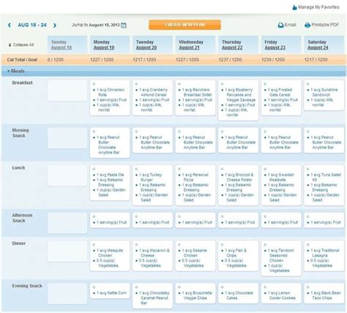The image size is (347, 313).
Task: Add item to Tuesday Breakfast via plus icon
Action: [x=136, y=84]
